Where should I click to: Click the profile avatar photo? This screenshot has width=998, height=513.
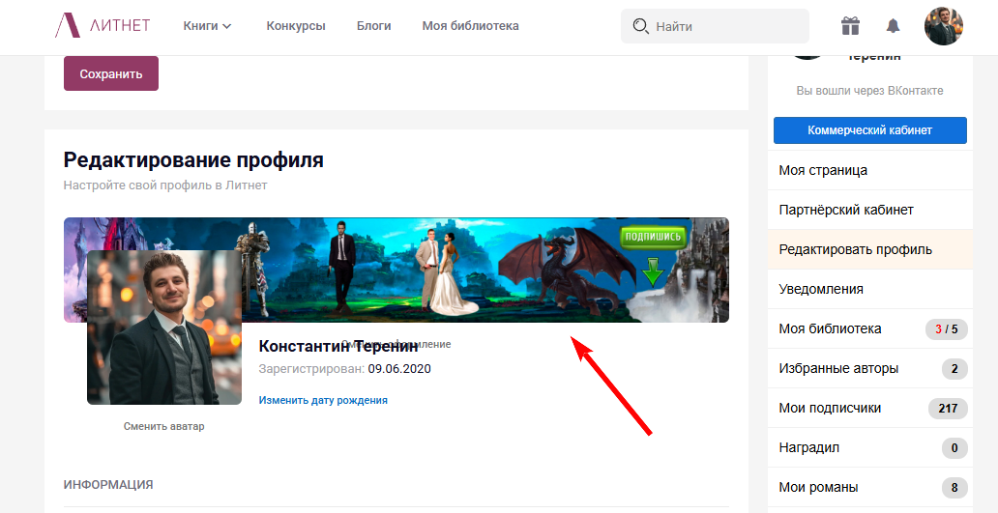click(164, 328)
